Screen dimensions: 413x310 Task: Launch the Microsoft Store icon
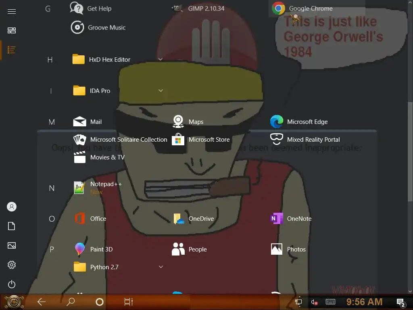(178, 139)
